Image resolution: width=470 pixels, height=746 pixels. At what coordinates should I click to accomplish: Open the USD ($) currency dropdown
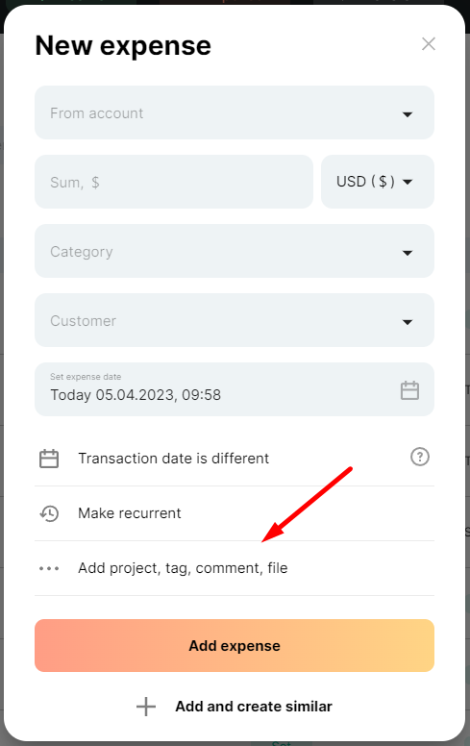pyautogui.click(x=377, y=182)
